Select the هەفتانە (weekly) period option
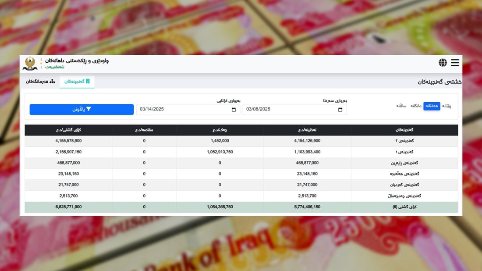 coord(432,106)
